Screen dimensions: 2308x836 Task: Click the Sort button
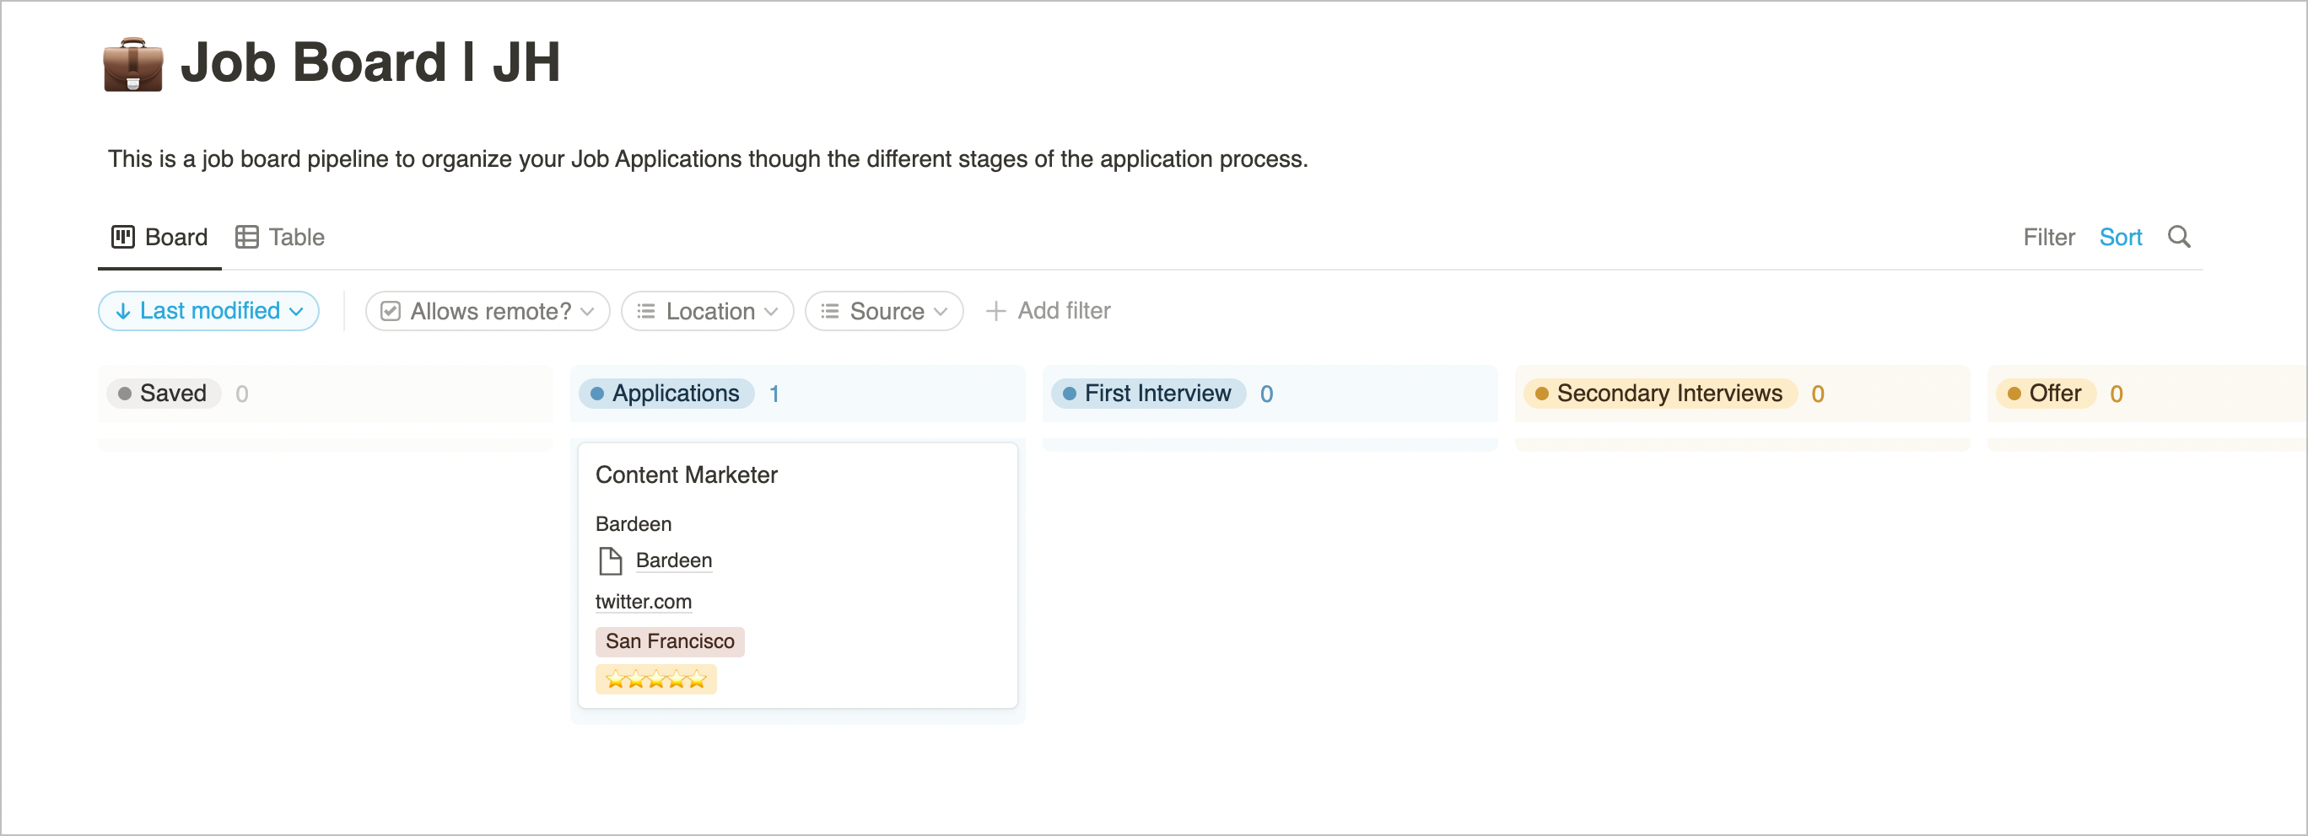tap(2120, 237)
